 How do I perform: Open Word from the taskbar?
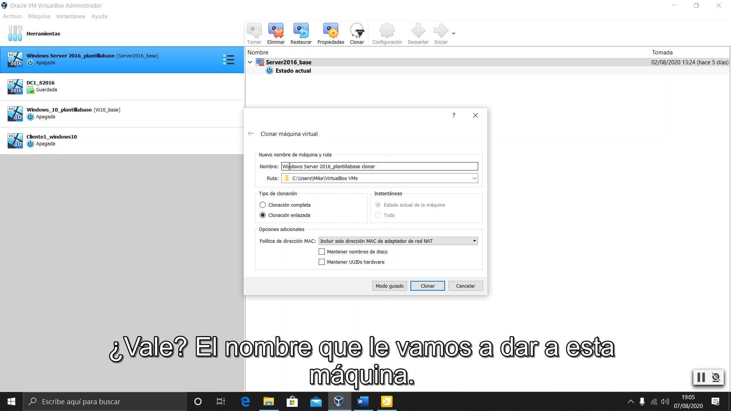click(x=363, y=401)
